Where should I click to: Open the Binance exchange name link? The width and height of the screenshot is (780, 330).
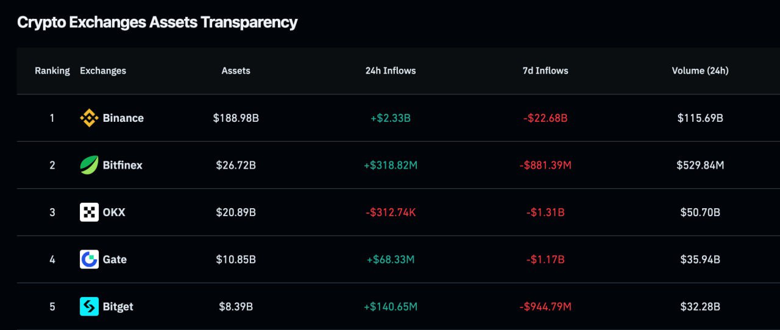[123, 118]
